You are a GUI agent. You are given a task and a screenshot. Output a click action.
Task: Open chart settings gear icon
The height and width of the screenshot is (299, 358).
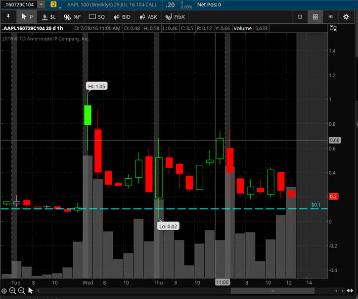(346, 17)
